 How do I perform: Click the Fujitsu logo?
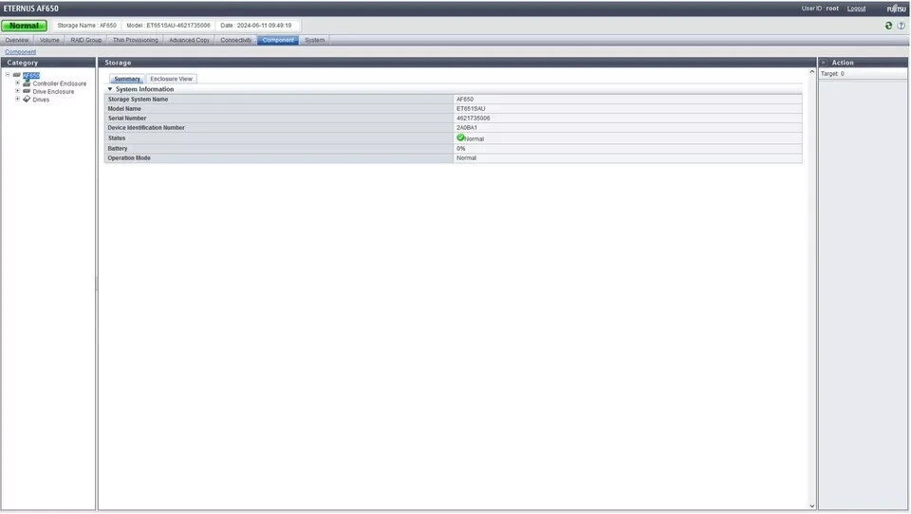tap(896, 9)
